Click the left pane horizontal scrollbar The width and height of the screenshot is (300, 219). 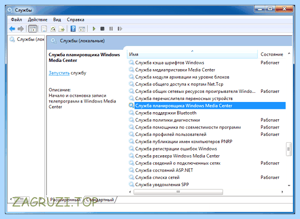pos(26,199)
